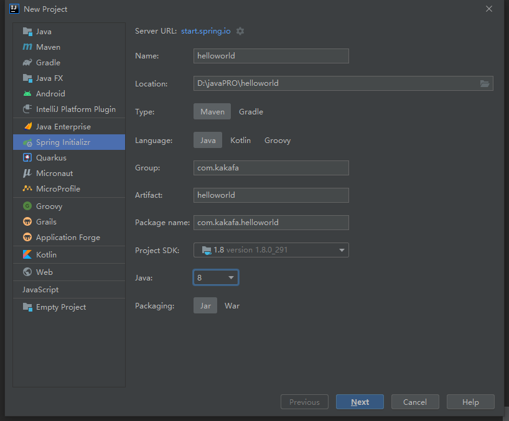
Task: Click the Spring Initializr leaf icon
Action: [x=27, y=142]
